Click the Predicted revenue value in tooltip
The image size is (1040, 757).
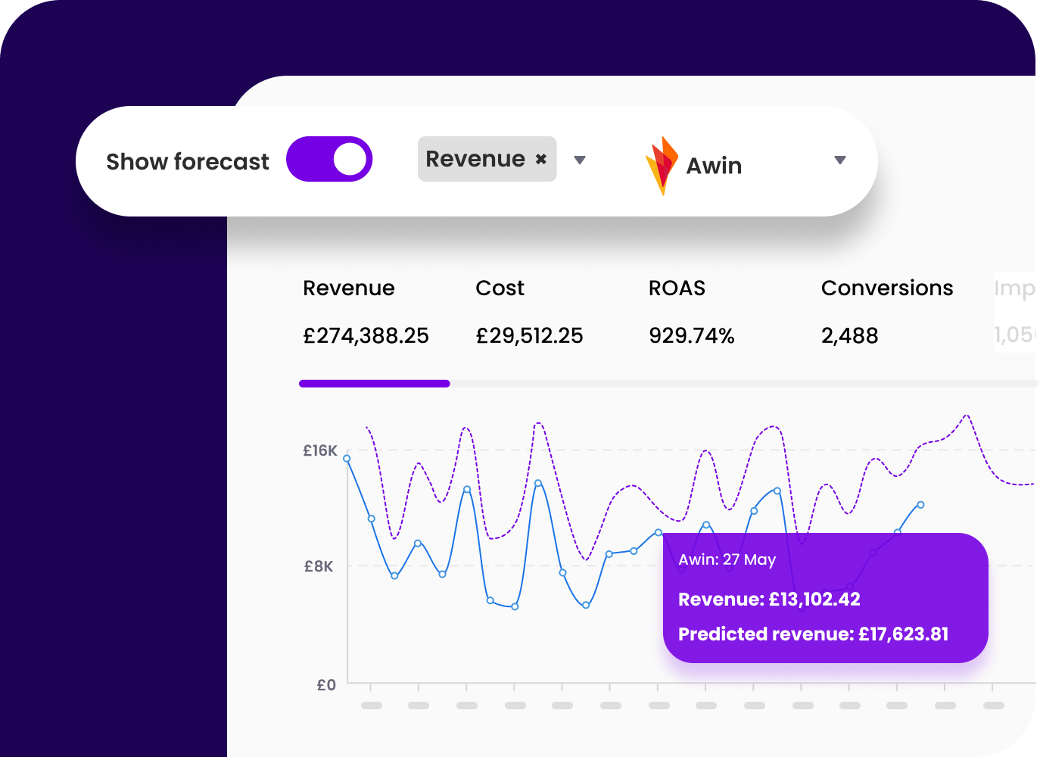click(903, 634)
